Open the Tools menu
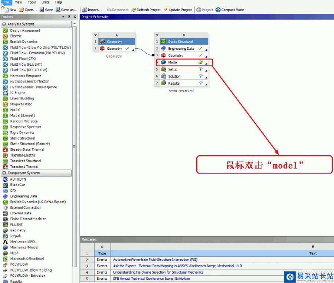Viewport: 334px width, 283px height. [32, 2]
